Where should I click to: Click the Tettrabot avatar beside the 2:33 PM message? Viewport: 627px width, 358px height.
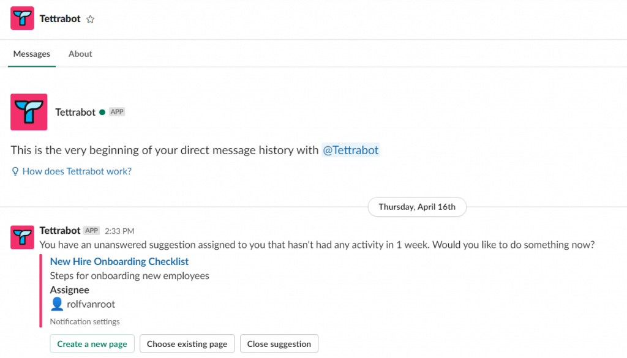[22, 237]
